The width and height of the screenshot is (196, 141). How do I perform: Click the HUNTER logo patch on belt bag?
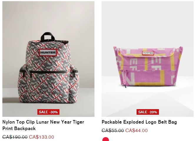[148, 53]
